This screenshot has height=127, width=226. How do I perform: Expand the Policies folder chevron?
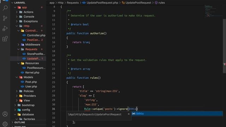coord(17,91)
